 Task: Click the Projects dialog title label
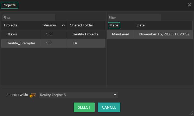pyautogui.click(x=9, y=5)
